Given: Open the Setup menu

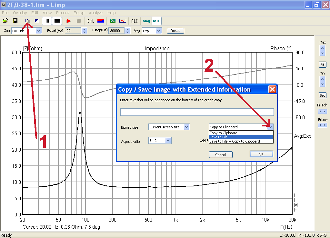Looking at the screenshot, I should click(x=79, y=13).
